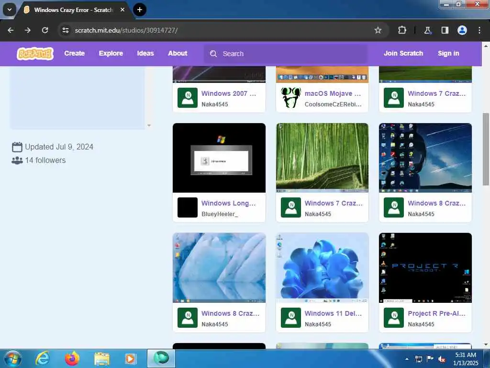Viewport: 490px width, 368px height.
Task: Open the tab search dropdown
Action: pos(10,10)
